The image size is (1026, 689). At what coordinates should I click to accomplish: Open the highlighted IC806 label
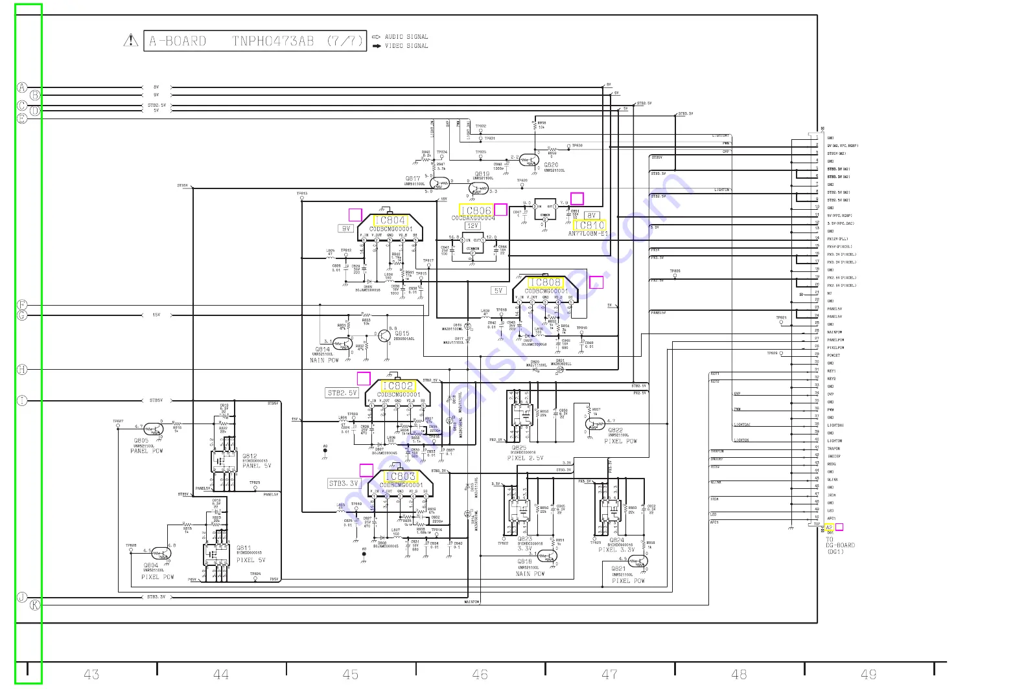(x=476, y=210)
